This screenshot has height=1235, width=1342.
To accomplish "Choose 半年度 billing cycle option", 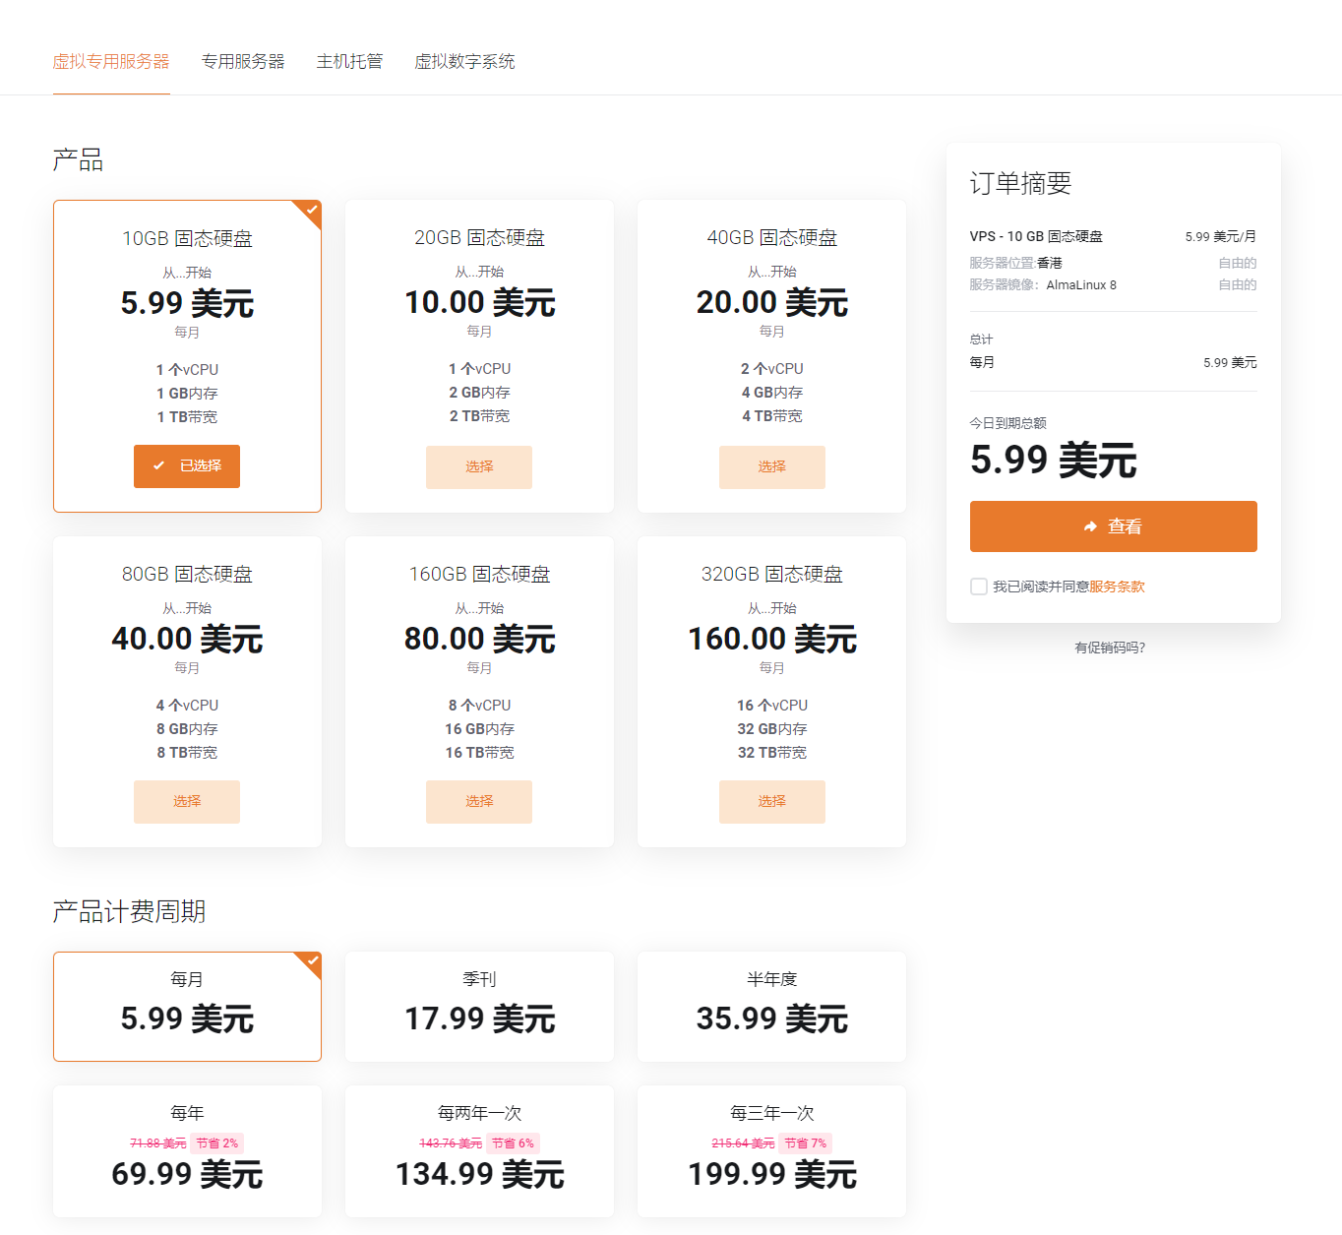I will pos(771,1007).
